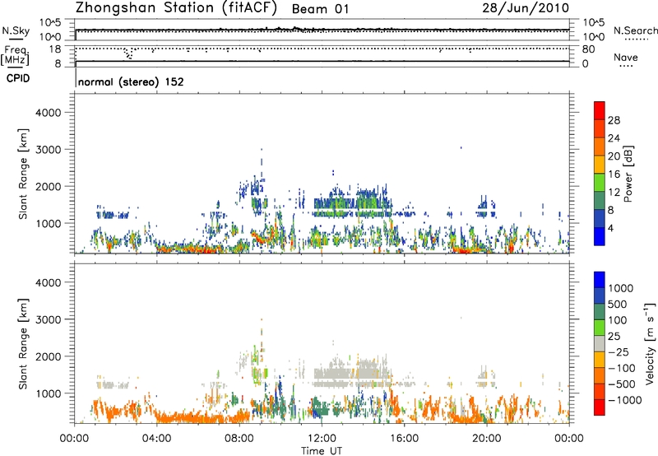The image size is (658, 456).
Task: Click the '08:00' time axis tick label
Action: coord(239,439)
